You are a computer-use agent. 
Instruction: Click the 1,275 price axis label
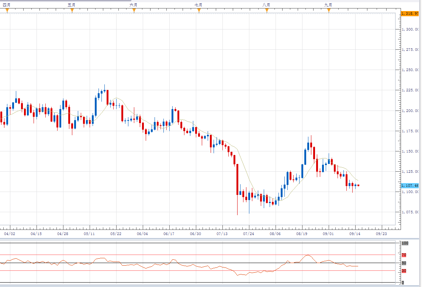[410, 50]
